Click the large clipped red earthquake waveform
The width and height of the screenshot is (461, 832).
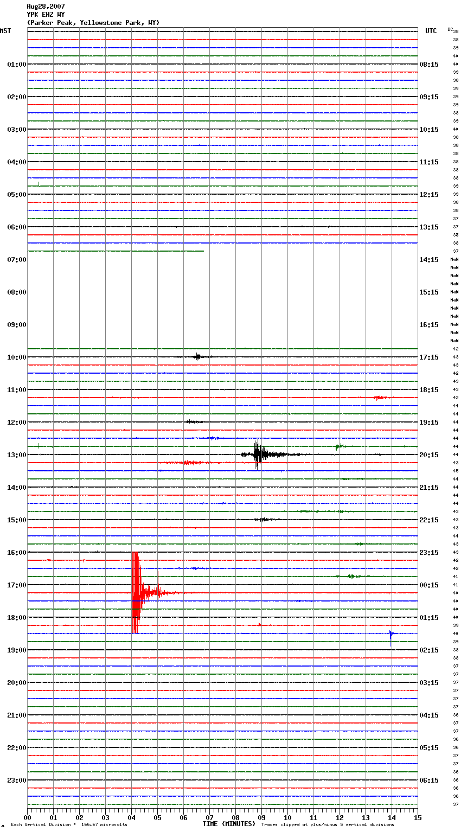pyautogui.click(x=137, y=593)
